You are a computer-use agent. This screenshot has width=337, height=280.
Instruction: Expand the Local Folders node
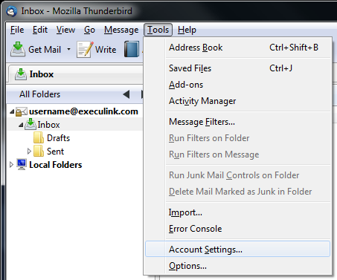(x=11, y=165)
